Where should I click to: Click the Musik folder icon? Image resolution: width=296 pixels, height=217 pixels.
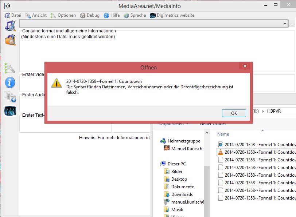pos(167,209)
